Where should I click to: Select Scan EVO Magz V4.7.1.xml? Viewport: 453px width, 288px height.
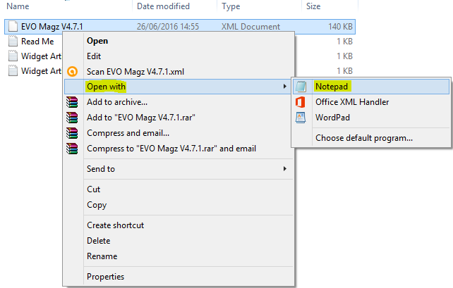pyautogui.click(x=135, y=72)
